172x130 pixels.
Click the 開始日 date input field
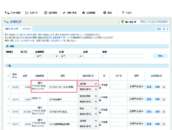pos(13,56)
